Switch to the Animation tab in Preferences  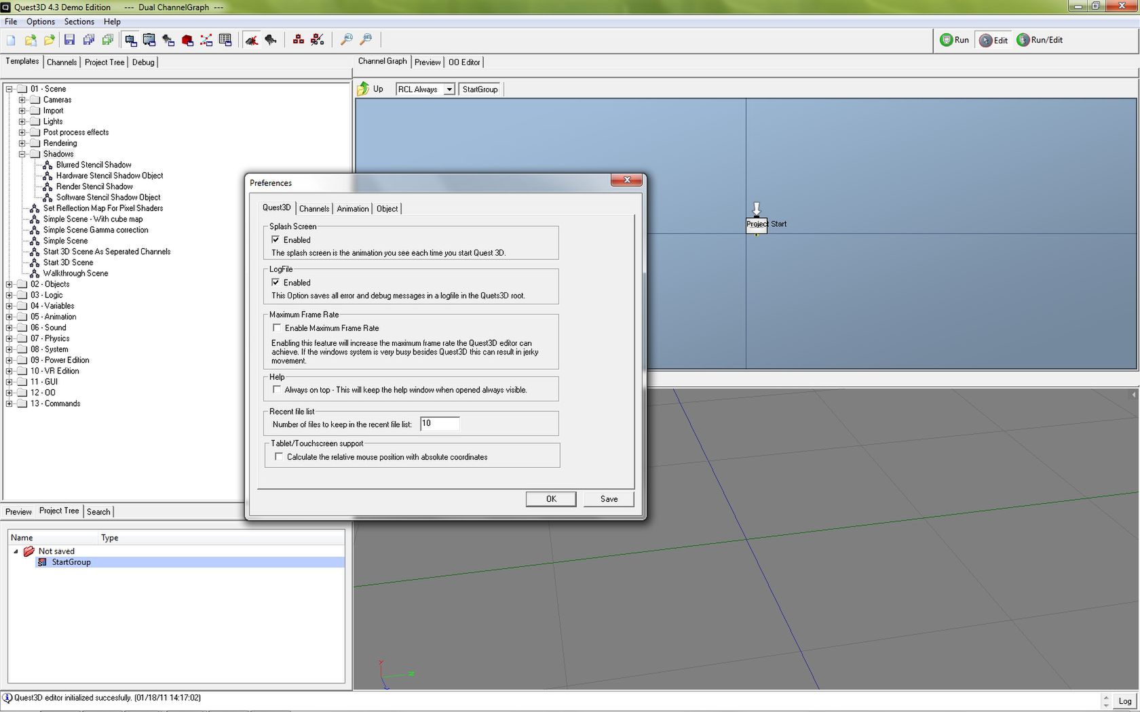tap(353, 209)
